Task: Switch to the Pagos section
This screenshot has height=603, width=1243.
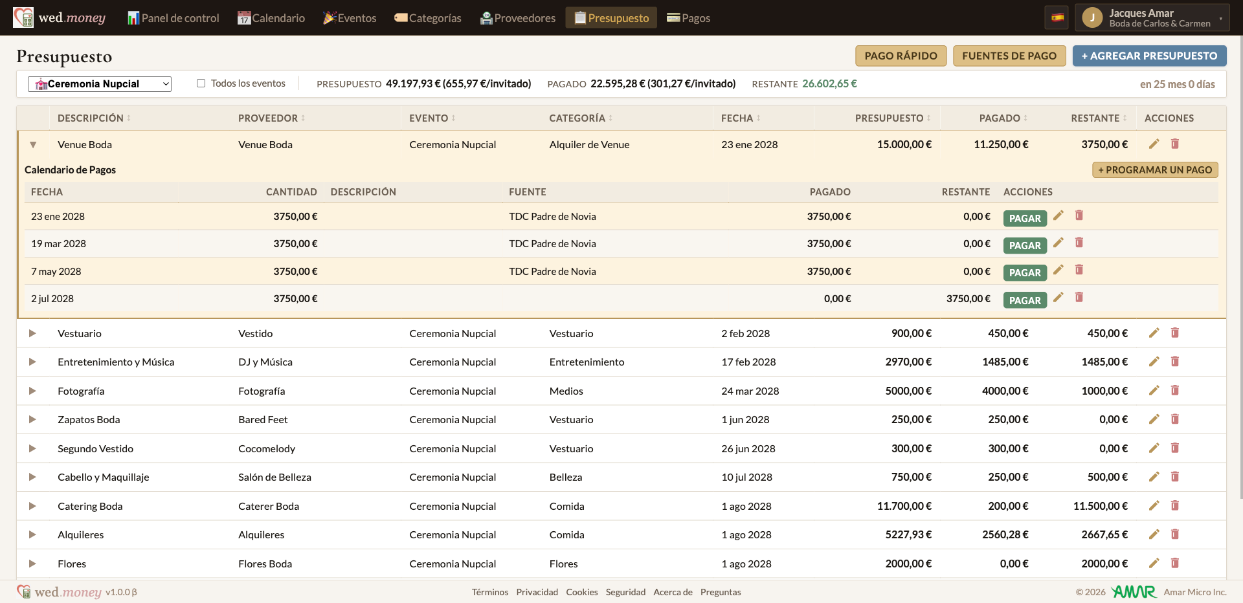Action: pos(688,17)
